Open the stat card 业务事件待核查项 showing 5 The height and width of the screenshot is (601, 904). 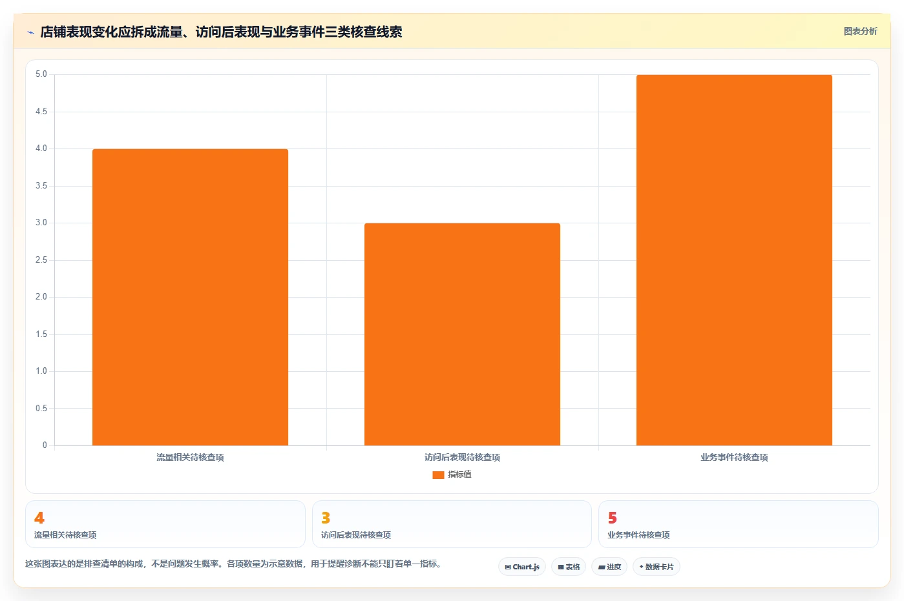pyautogui.click(x=739, y=524)
